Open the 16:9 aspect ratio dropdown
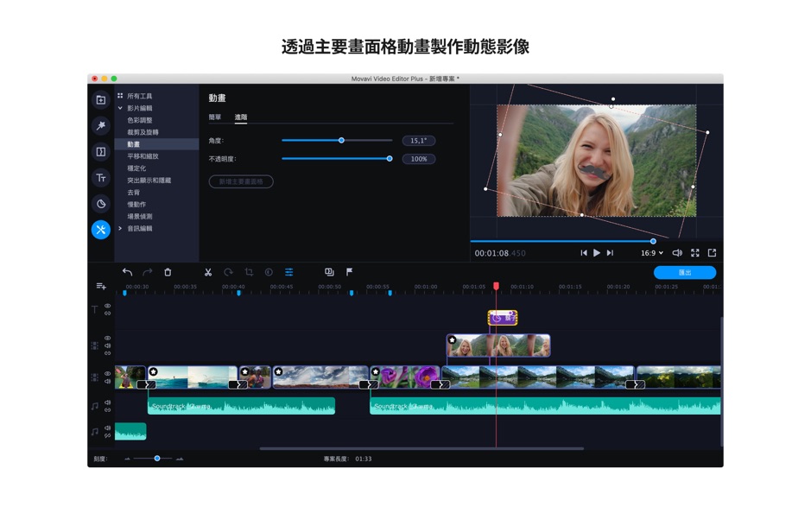This screenshot has width=811, height=507. [x=652, y=252]
